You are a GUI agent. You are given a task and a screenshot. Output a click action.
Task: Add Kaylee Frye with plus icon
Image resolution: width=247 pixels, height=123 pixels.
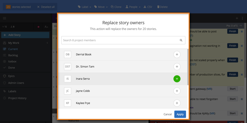[x=177, y=103]
